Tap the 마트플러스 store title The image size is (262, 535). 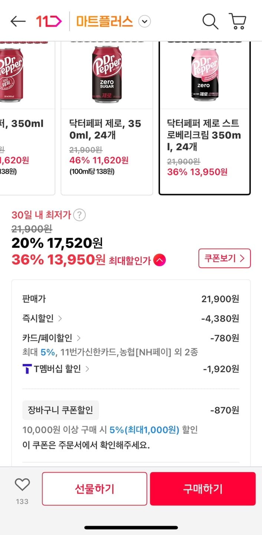tap(104, 22)
